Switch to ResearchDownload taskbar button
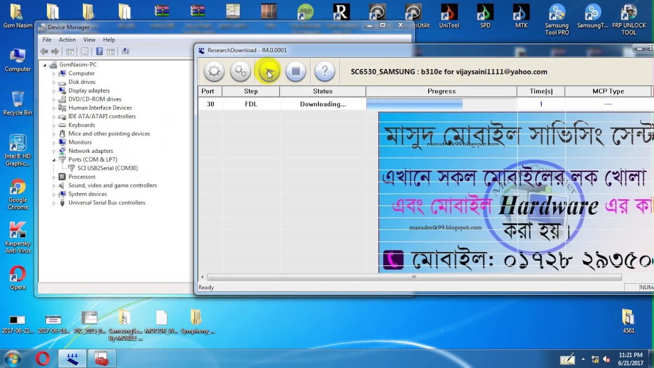Image resolution: width=654 pixels, height=368 pixels. coord(72,359)
